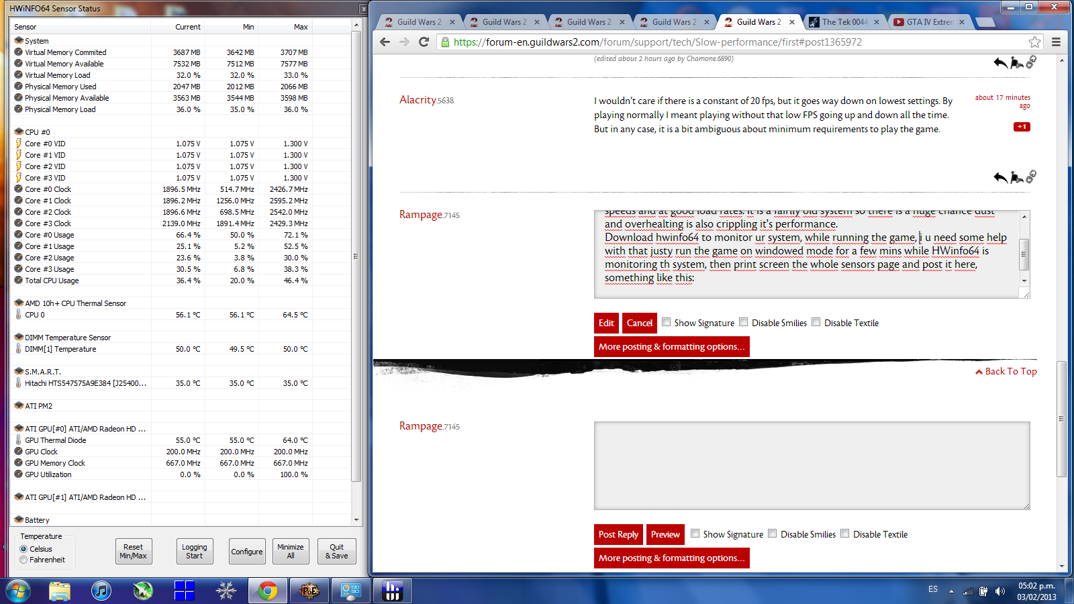This screenshot has width=1074, height=604.
Task: Click Reset Min/Max in HWiNFO64
Action: 134,551
